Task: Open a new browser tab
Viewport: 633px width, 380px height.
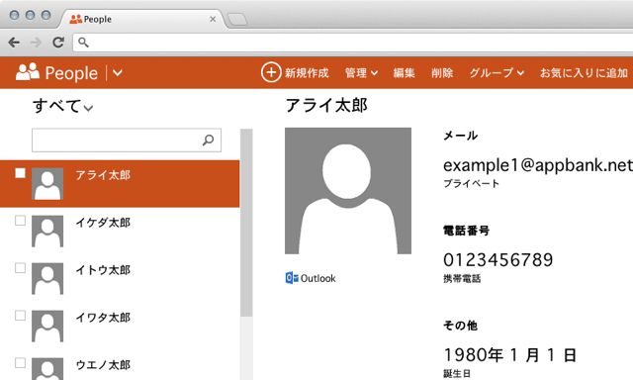Action: [237, 19]
